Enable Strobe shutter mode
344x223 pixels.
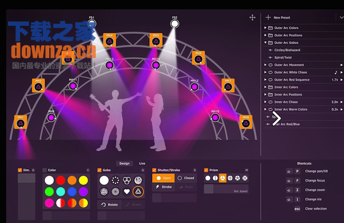coord(163,187)
